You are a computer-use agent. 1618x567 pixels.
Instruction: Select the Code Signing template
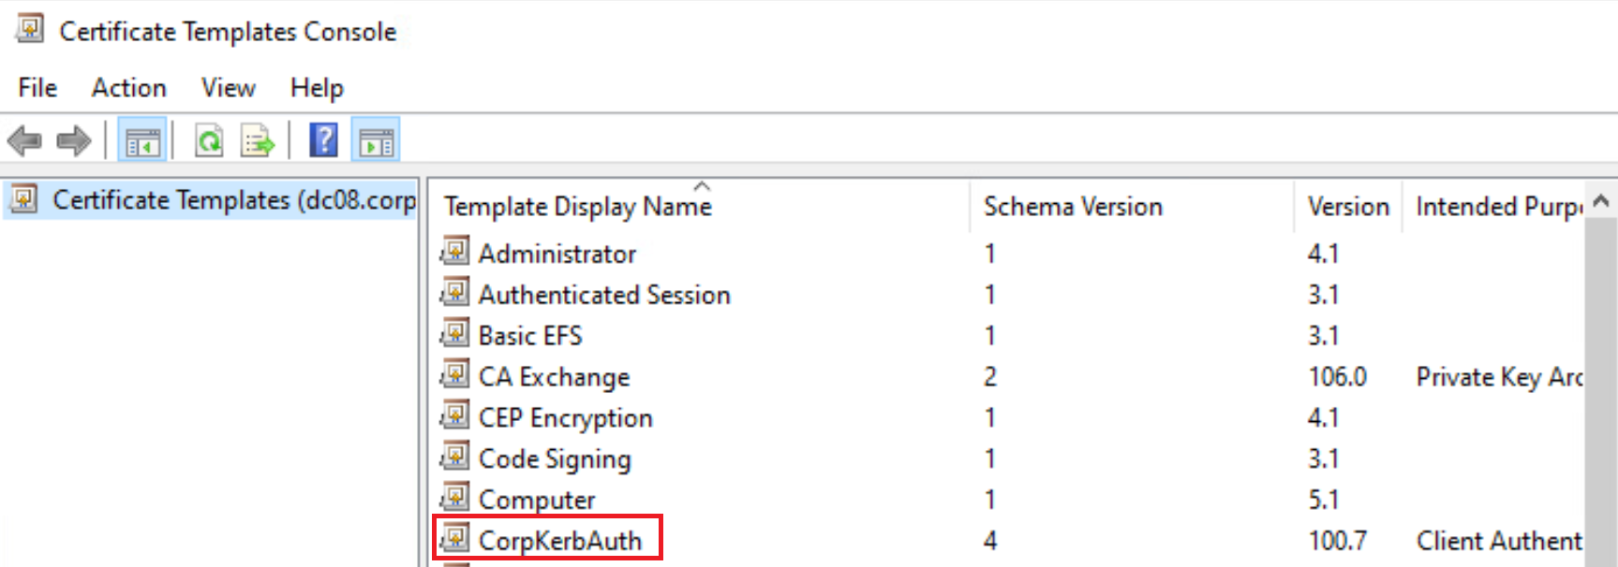point(555,459)
